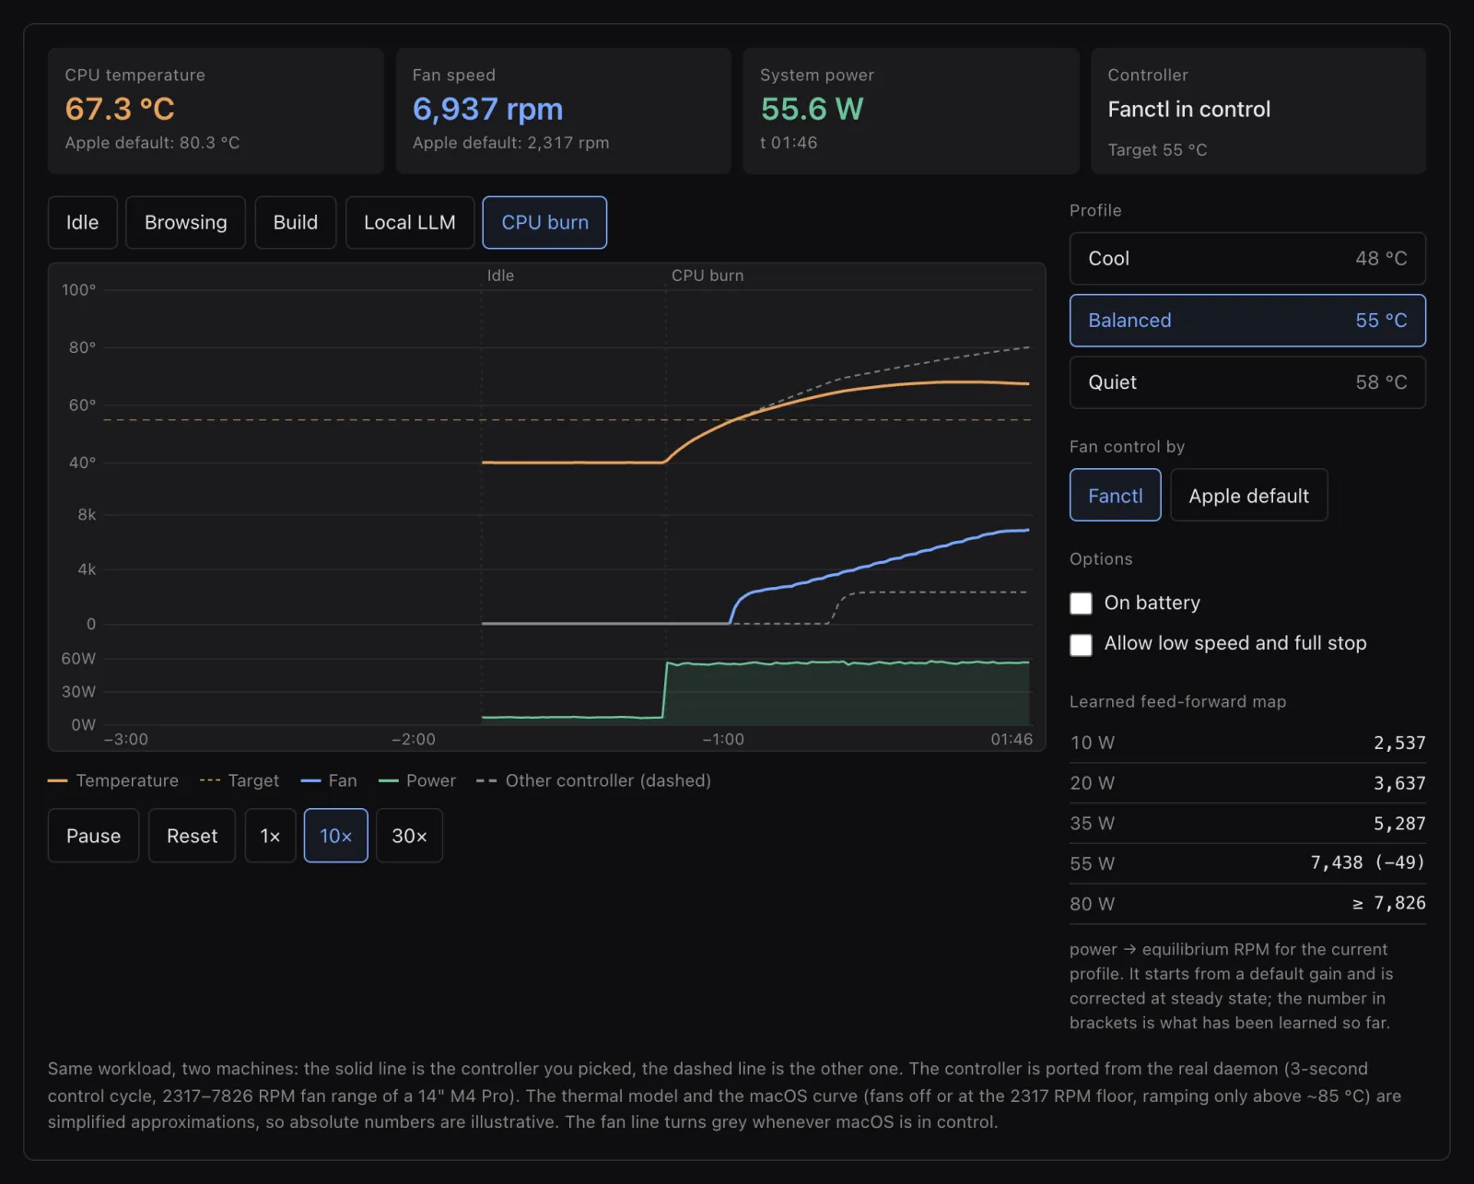
Task: Set simulation speed to 1×
Action: click(270, 836)
